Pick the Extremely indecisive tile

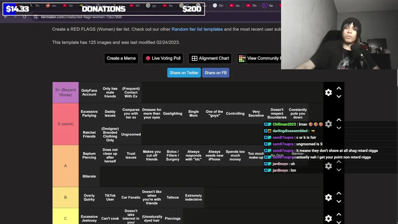click(193, 198)
